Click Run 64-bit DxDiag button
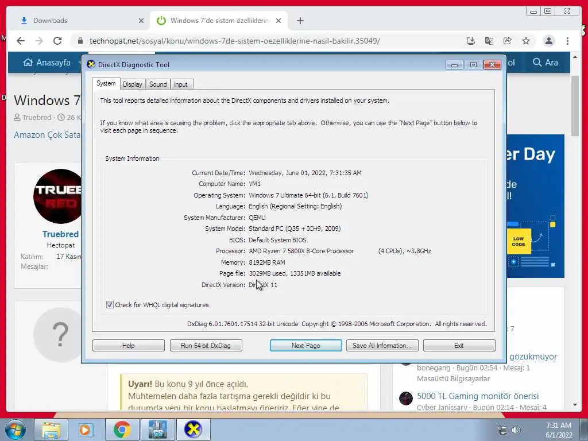Viewport: 588px width, 441px height. coord(206,345)
